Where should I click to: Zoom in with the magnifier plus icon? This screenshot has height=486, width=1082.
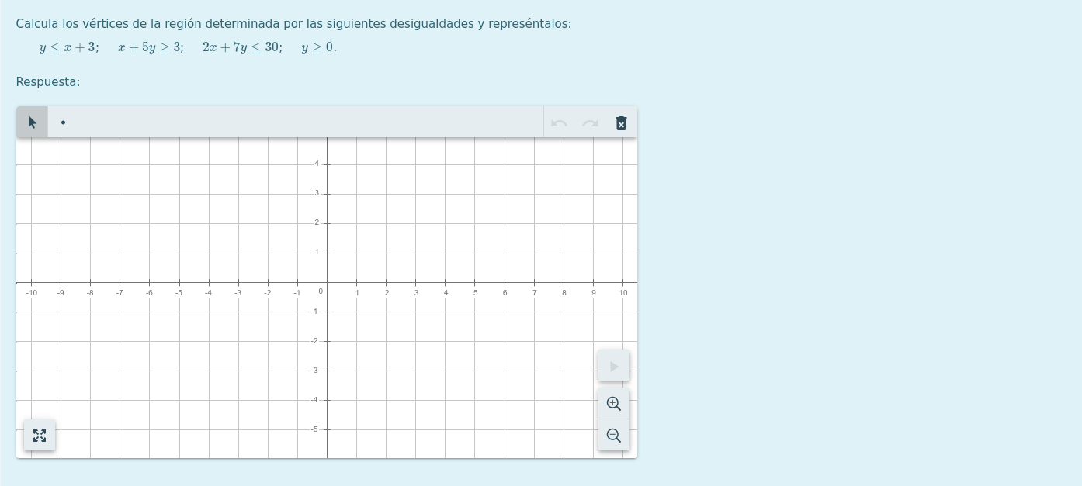(613, 404)
